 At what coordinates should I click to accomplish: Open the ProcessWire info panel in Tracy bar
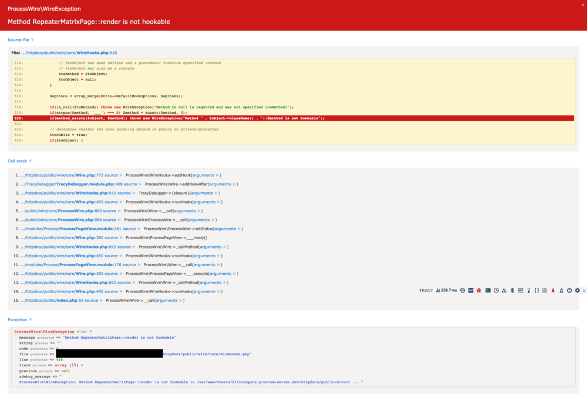pos(463,290)
